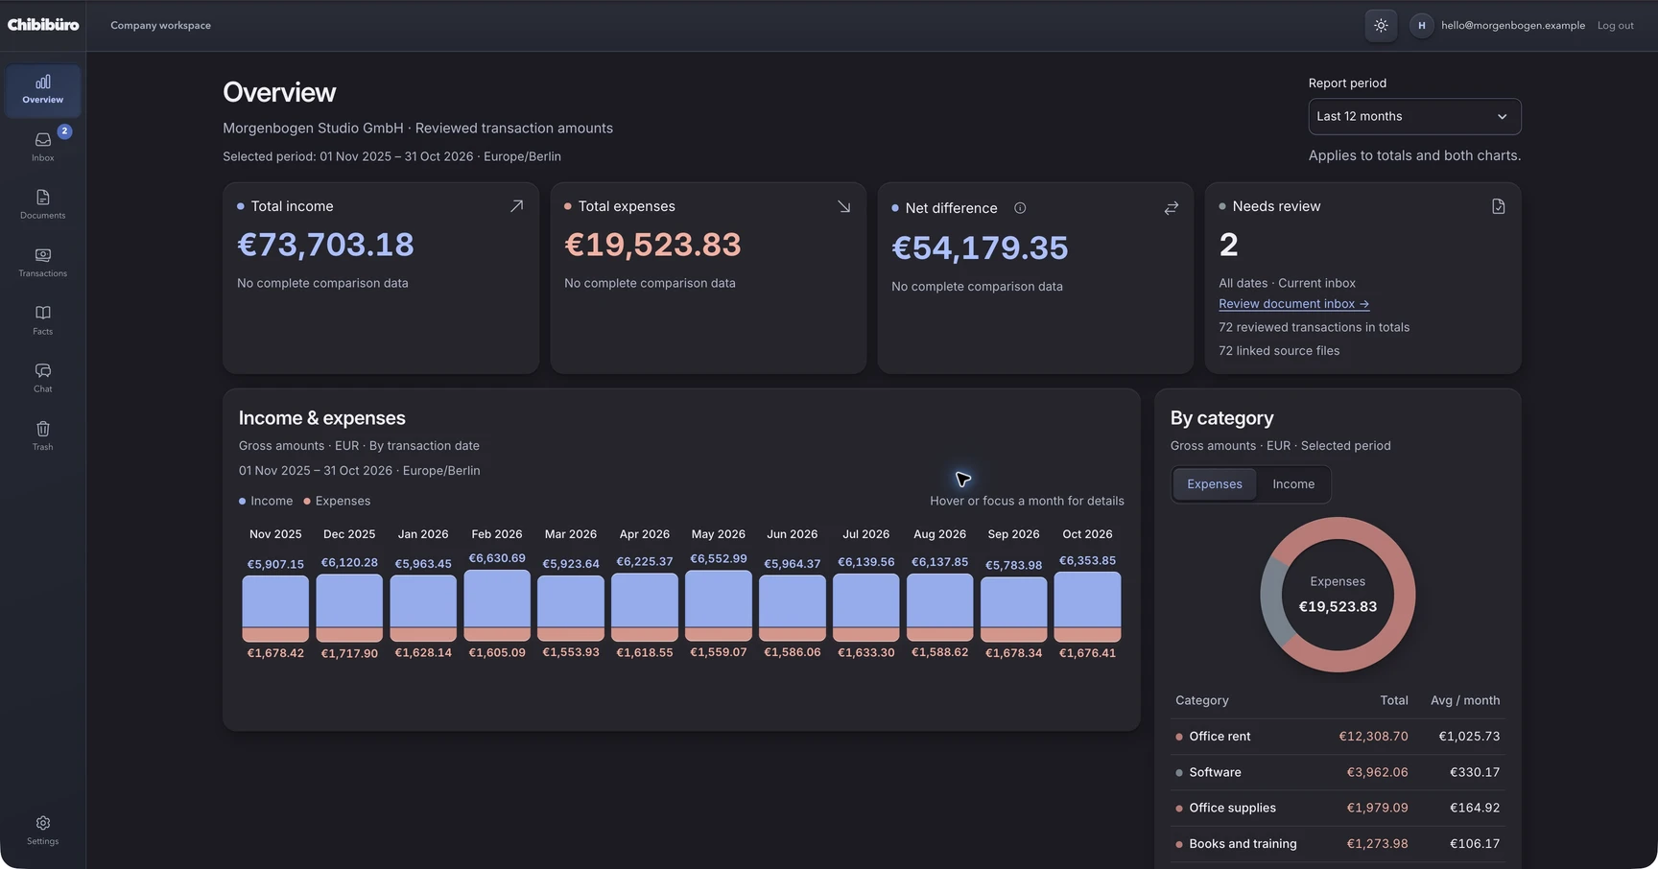This screenshot has height=869, width=1658.
Task: Open Transactions from the sidebar
Action: click(42, 262)
